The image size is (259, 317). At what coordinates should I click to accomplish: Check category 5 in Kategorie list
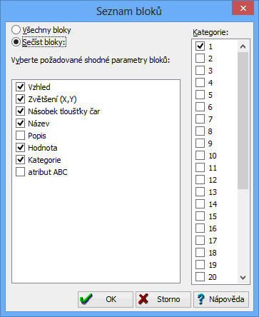click(x=200, y=95)
